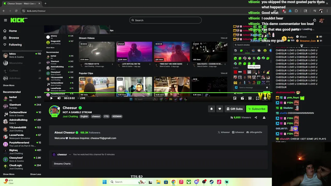This screenshot has height=186, width=331.
Task: Open AdmiralBulldog recommended channel
Action: tap(22, 121)
